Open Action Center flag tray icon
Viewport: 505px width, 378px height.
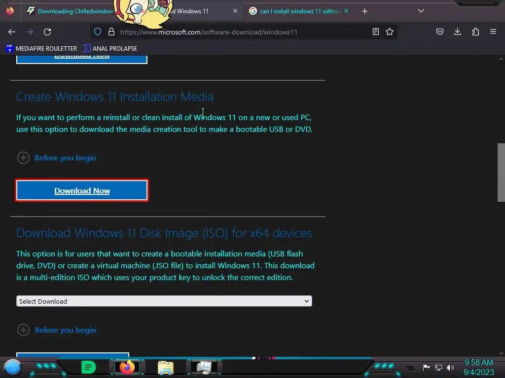point(426,367)
